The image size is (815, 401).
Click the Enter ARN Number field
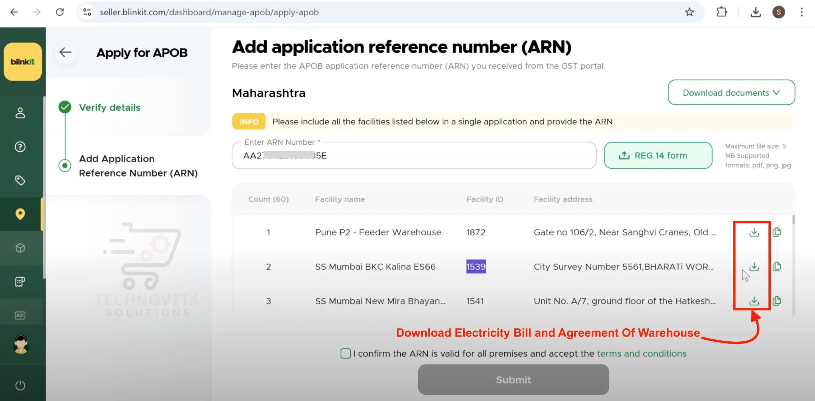(x=414, y=156)
